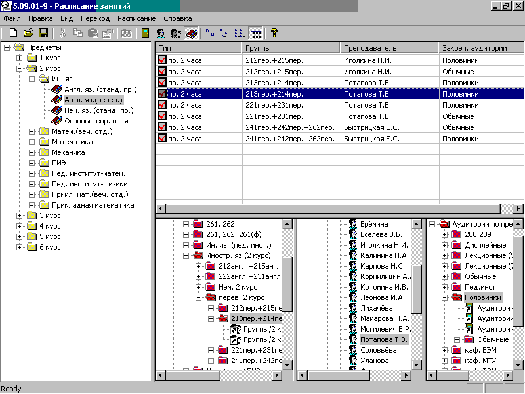Open the Правка menu
Screen dimensions: 525x394
click(x=41, y=18)
